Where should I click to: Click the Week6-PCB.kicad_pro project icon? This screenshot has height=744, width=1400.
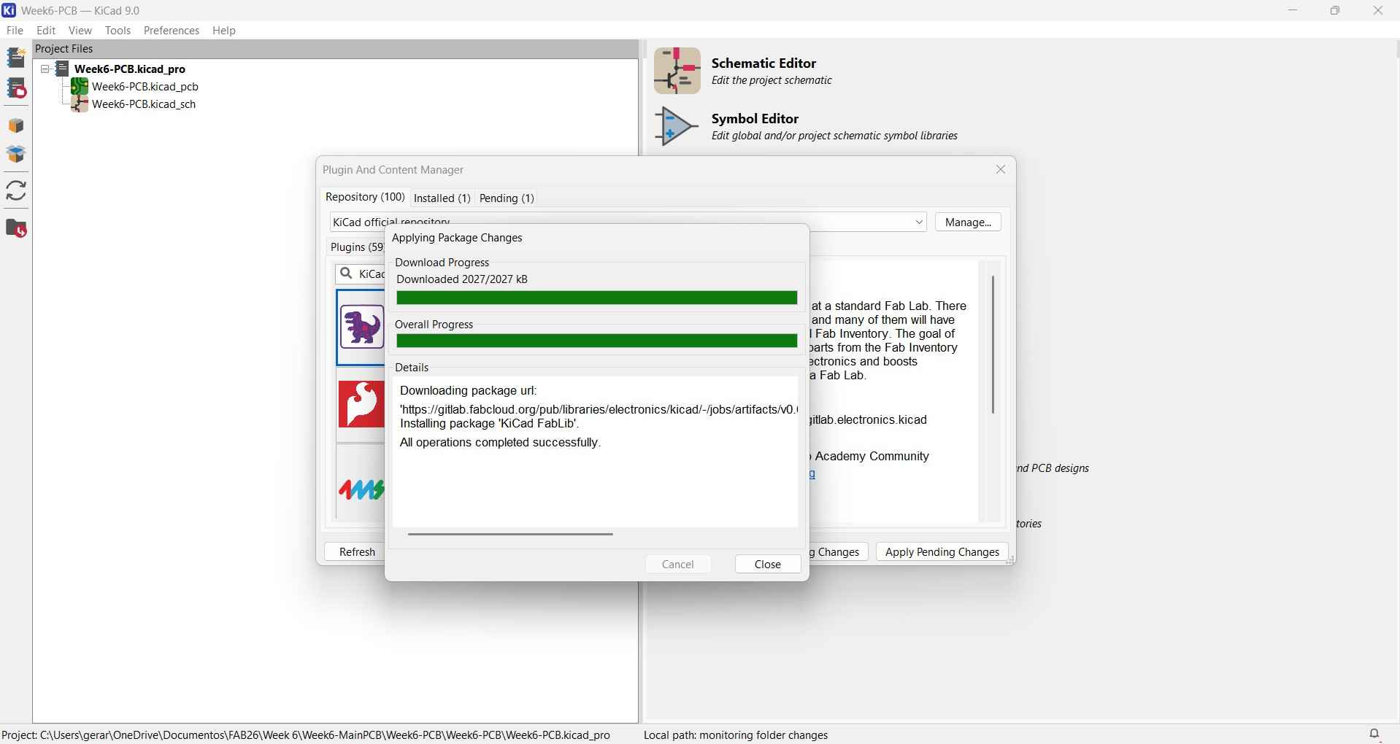63,69
